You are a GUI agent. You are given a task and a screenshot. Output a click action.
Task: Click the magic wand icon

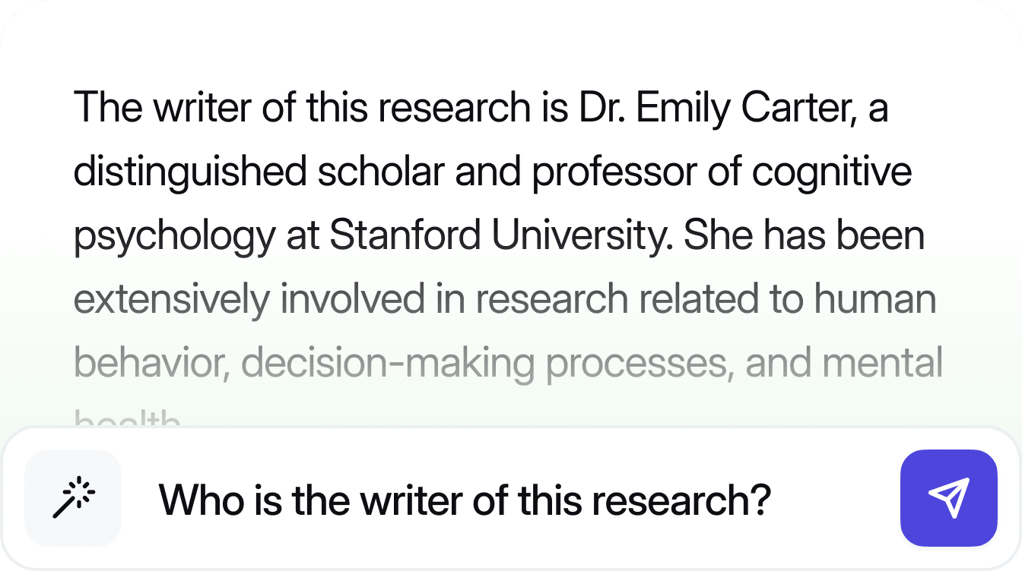click(73, 498)
